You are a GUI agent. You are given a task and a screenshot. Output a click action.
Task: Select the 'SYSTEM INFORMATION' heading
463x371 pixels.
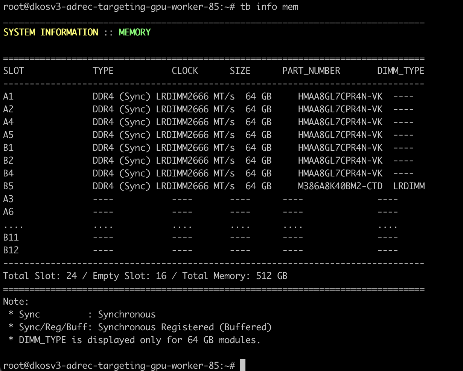click(x=50, y=32)
